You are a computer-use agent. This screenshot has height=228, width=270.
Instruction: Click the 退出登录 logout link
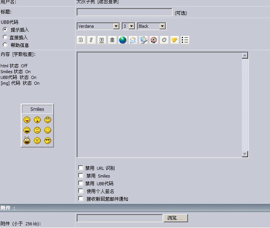tap(108, 2)
